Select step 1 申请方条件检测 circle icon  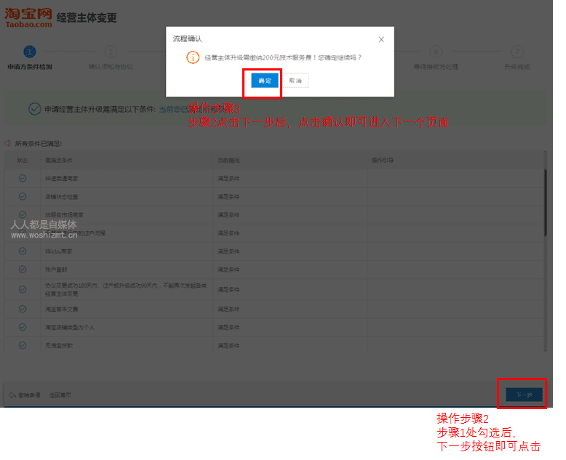pos(29,52)
